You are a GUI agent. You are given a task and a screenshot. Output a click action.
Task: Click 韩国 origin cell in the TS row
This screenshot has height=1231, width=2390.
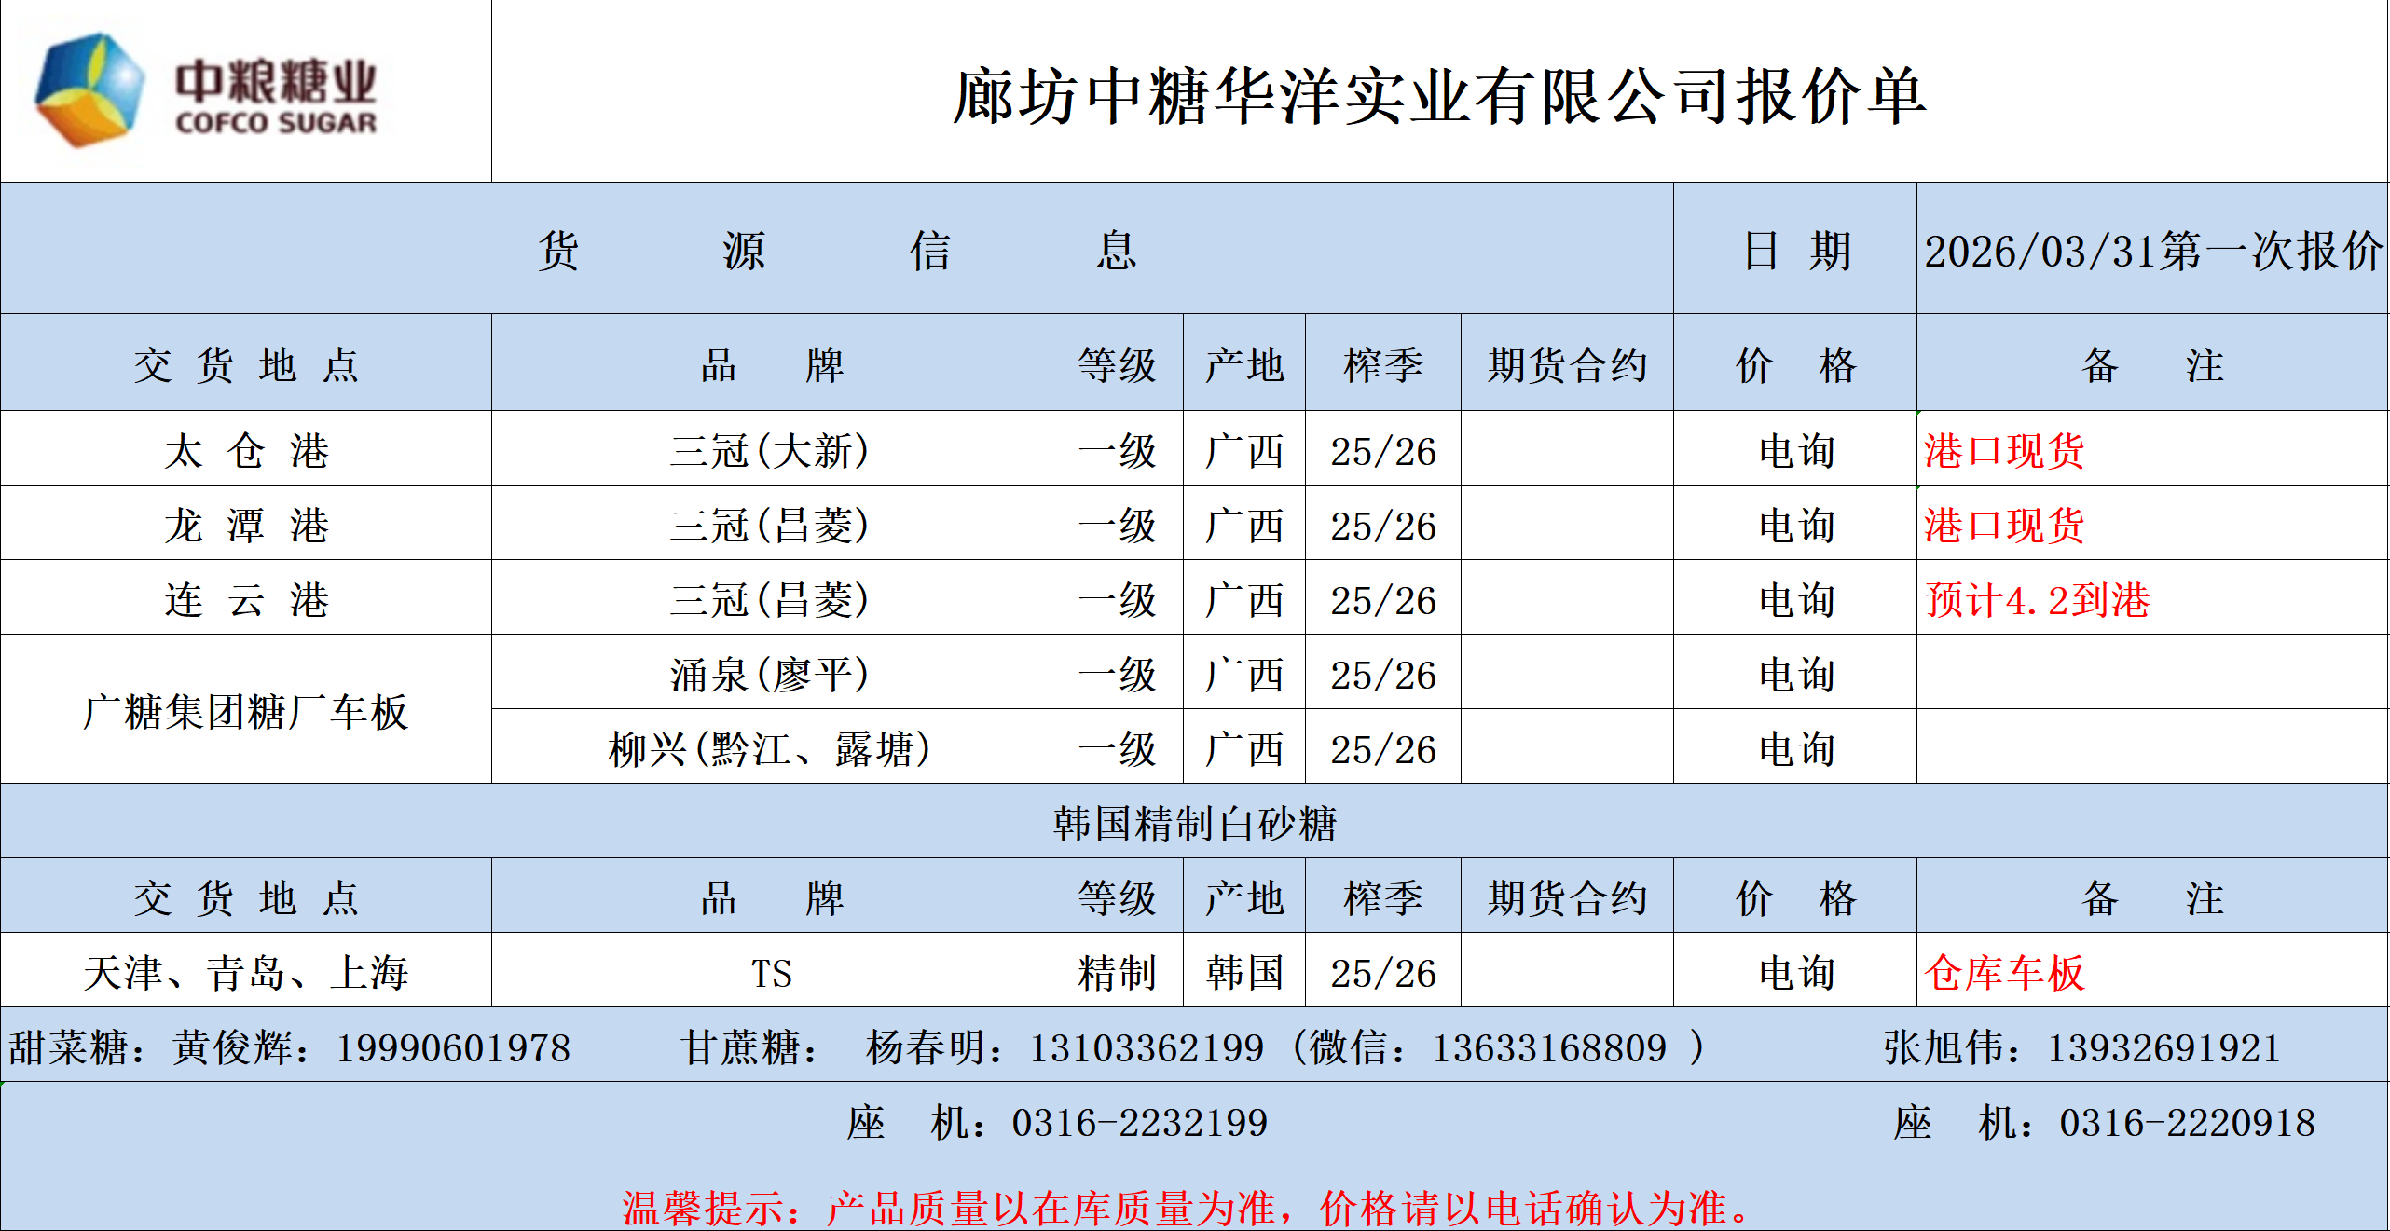coord(1244,971)
